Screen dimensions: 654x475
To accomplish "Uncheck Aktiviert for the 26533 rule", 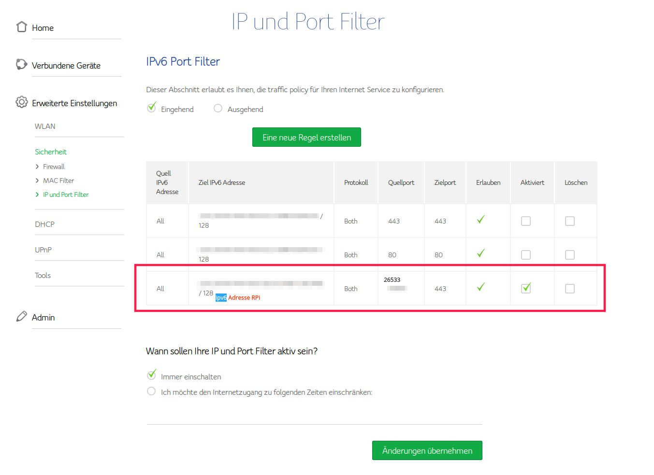I will pos(526,288).
